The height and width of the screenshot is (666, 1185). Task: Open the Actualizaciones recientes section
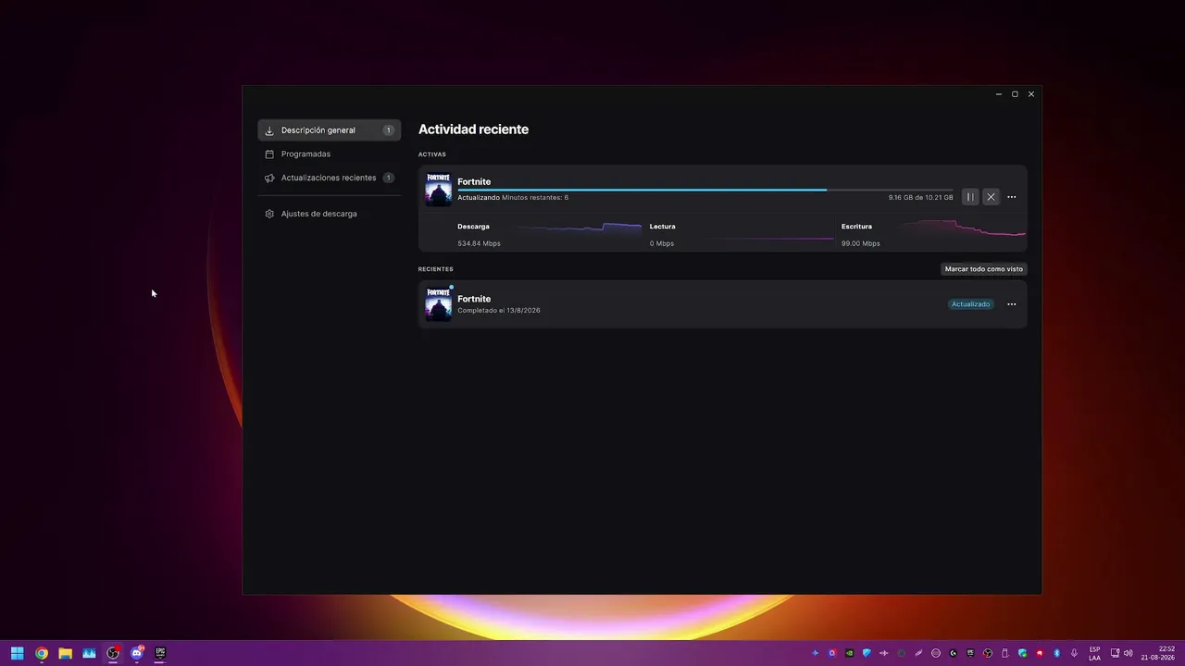(x=329, y=178)
